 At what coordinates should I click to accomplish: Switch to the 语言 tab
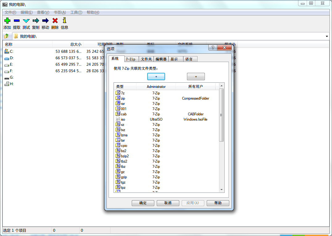pos(189,59)
